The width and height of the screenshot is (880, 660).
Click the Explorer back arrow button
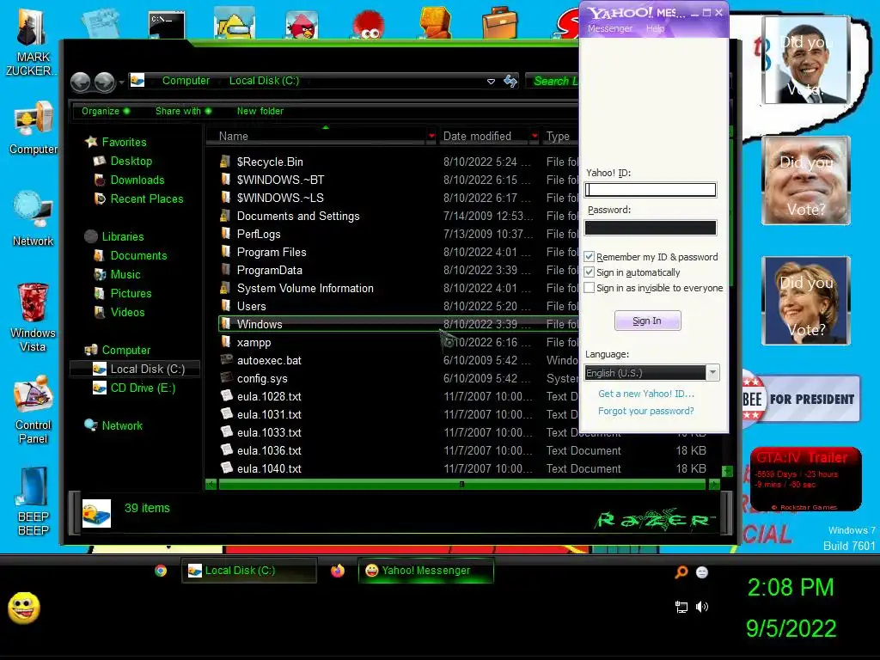coord(80,82)
